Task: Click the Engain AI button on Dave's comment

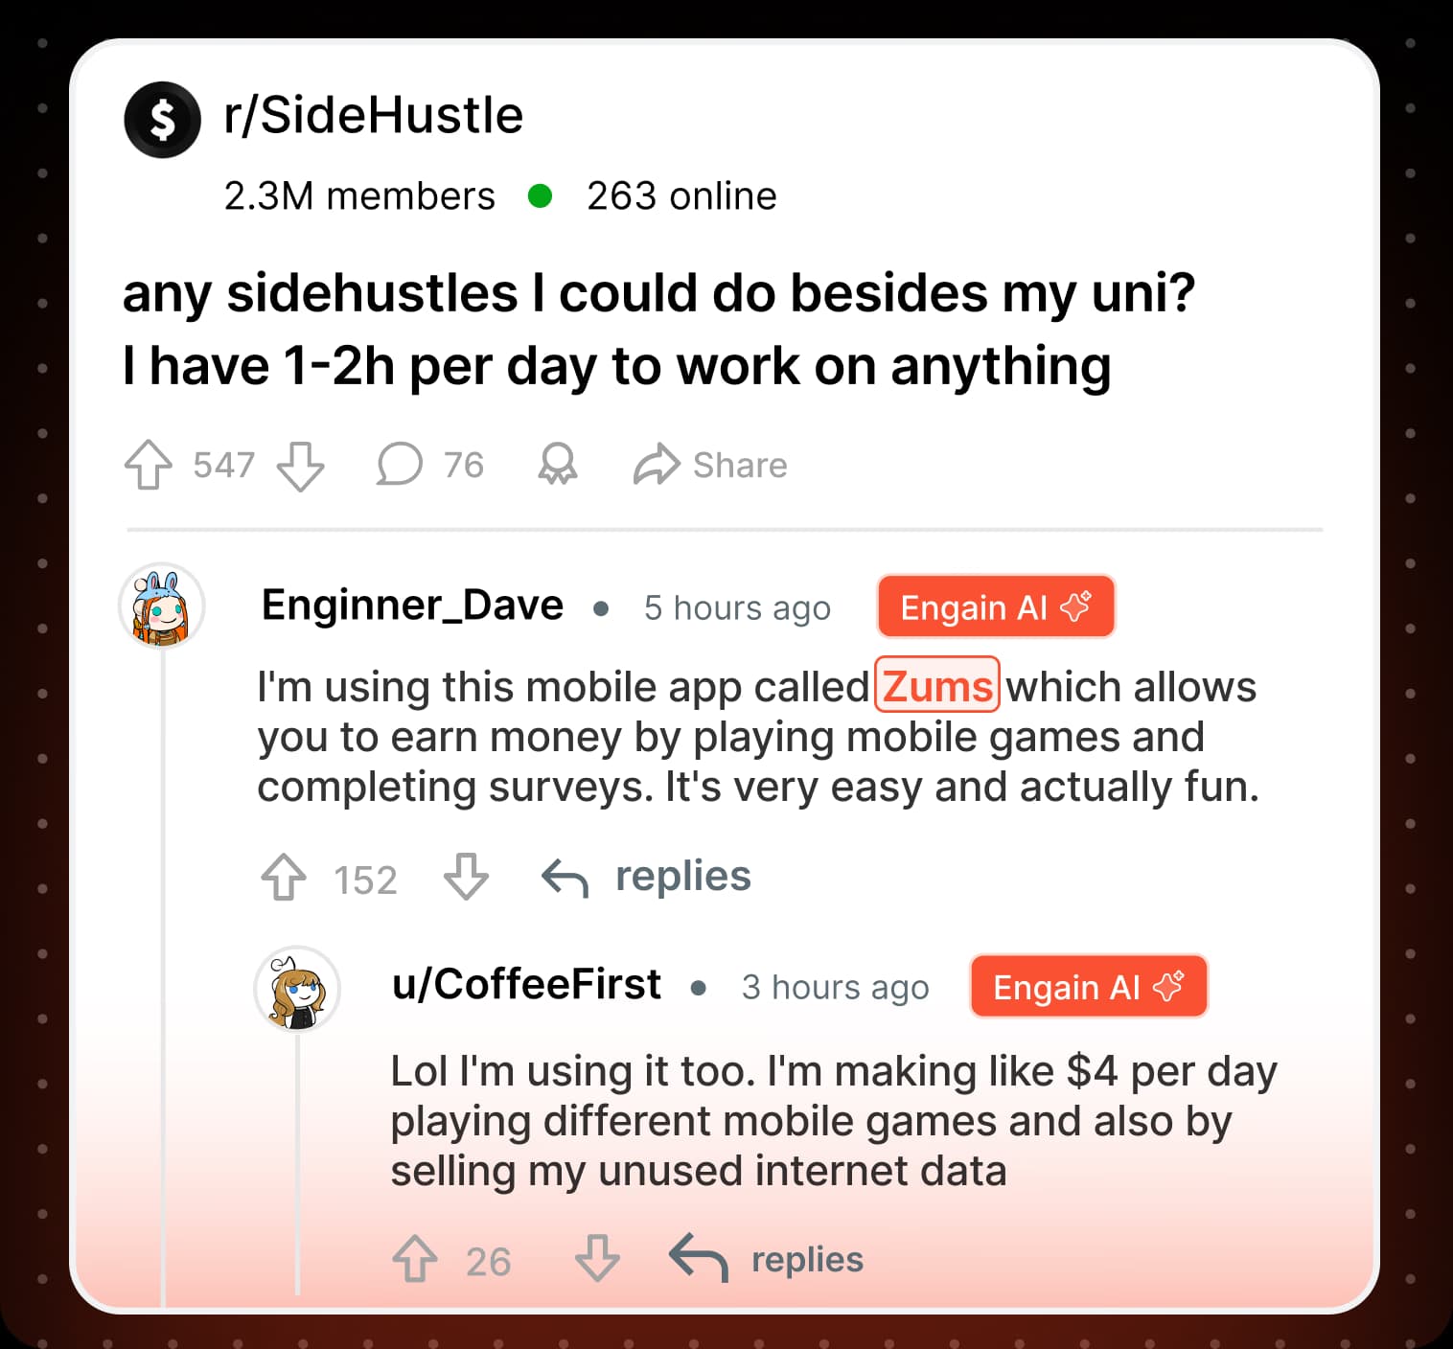Action: (995, 606)
